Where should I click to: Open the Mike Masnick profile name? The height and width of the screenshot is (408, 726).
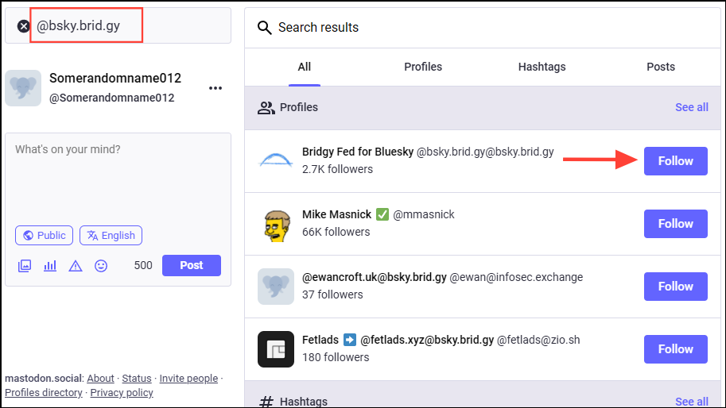336,214
